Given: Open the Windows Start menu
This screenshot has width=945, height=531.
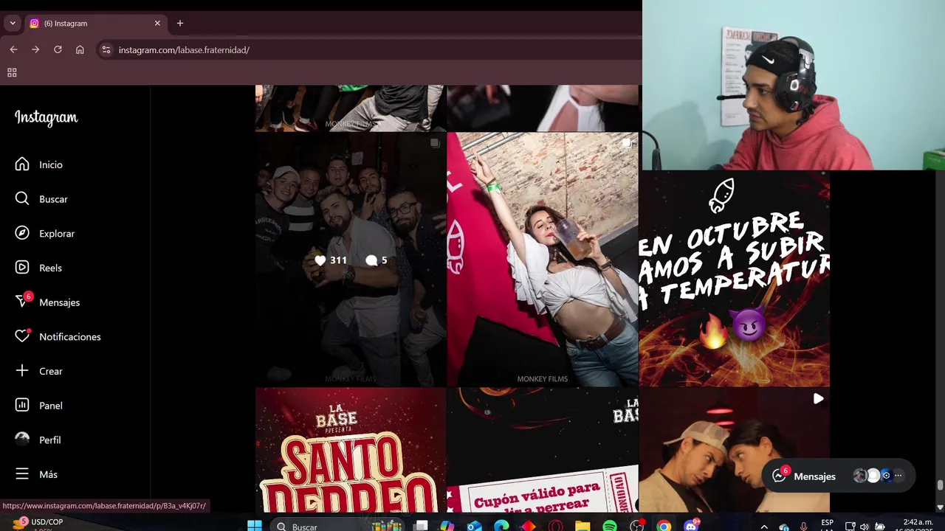Looking at the screenshot, I should [x=255, y=526].
